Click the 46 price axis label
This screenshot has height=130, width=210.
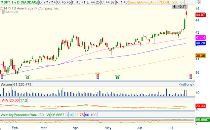[x=198, y=9]
